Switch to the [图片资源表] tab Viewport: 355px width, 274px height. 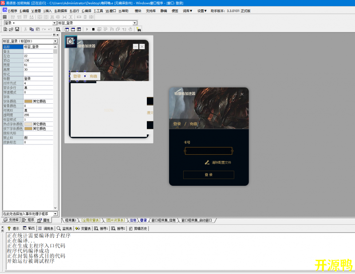pyautogui.click(x=115, y=220)
